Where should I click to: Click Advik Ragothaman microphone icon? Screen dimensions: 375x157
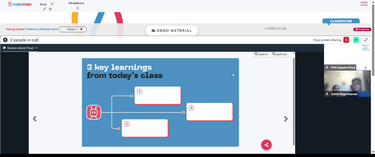click(327, 94)
